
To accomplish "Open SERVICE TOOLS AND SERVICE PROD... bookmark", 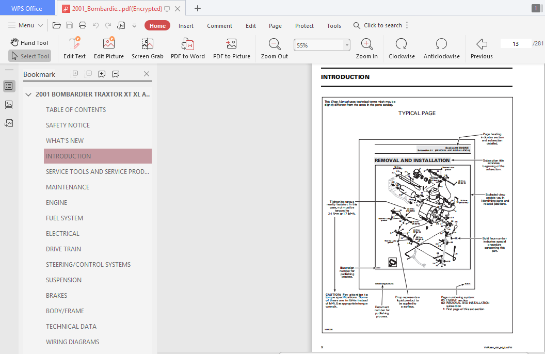I will point(98,172).
